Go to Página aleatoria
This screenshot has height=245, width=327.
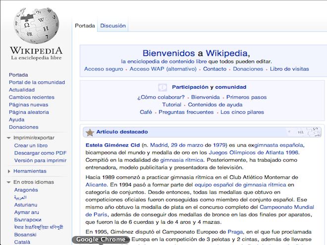[x=29, y=112]
